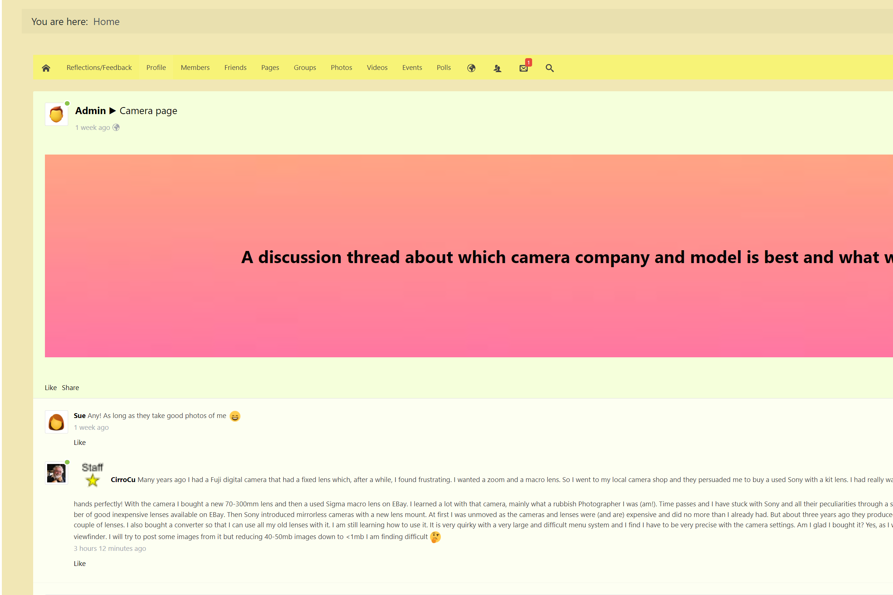
Task: Go to the Profile menu item
Action: point(156,68)
